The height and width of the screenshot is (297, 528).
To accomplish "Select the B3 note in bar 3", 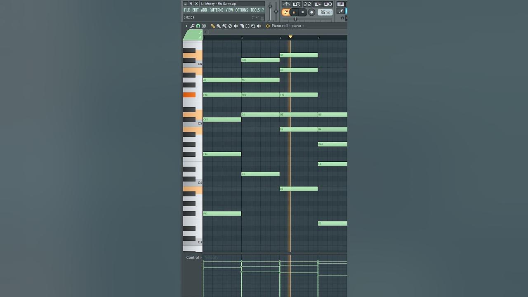I will coord(299,189).
